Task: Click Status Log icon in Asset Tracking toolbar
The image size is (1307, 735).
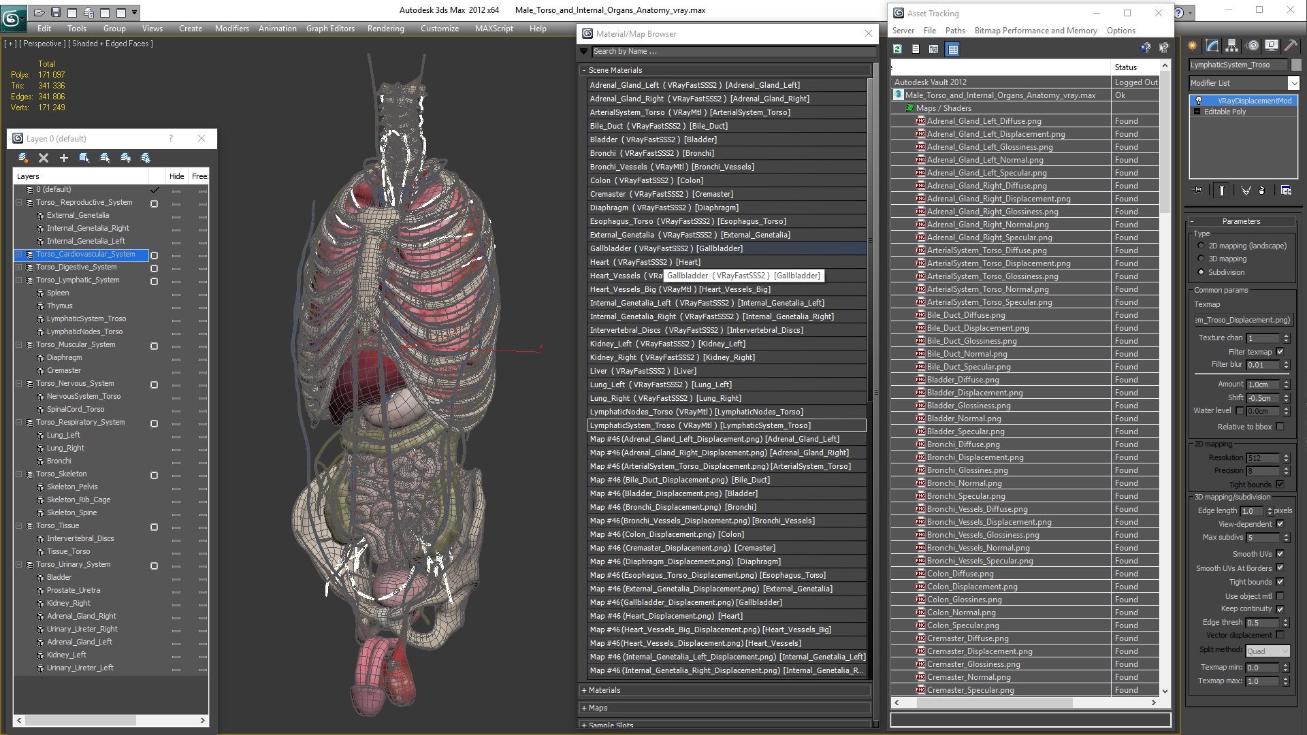Action: (916, 49)
